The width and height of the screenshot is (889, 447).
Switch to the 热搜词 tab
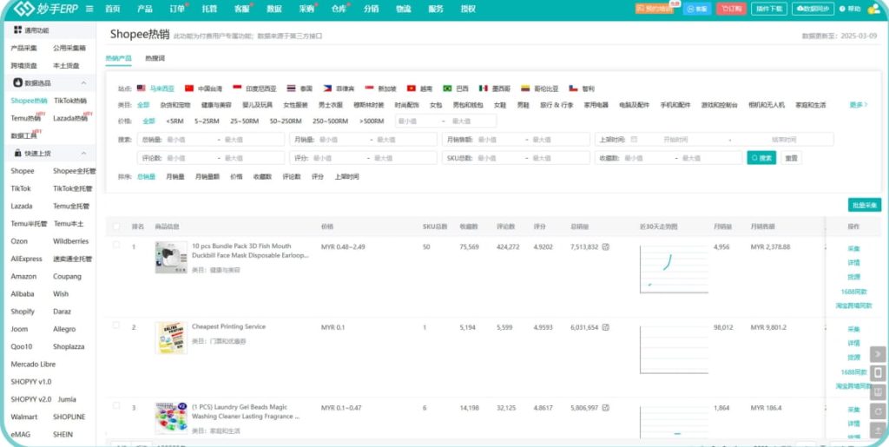point(155,58)
